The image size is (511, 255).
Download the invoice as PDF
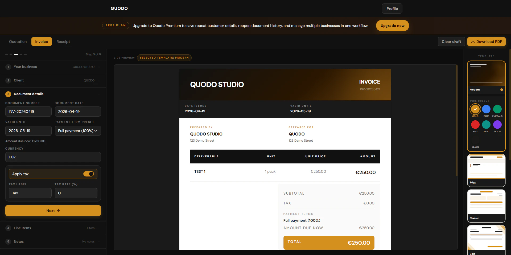487,42
